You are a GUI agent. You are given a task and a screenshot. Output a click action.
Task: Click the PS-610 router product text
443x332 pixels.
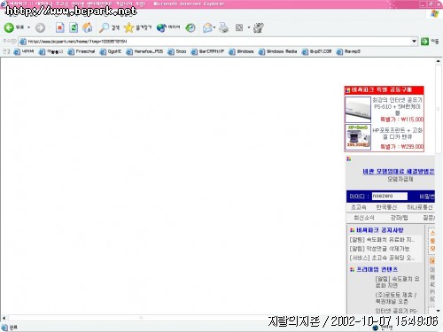point(398,106)
